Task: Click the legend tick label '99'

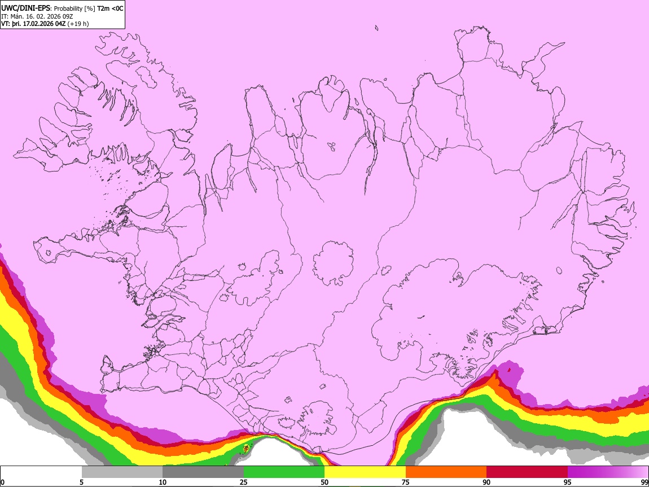Action: point(644,482)
